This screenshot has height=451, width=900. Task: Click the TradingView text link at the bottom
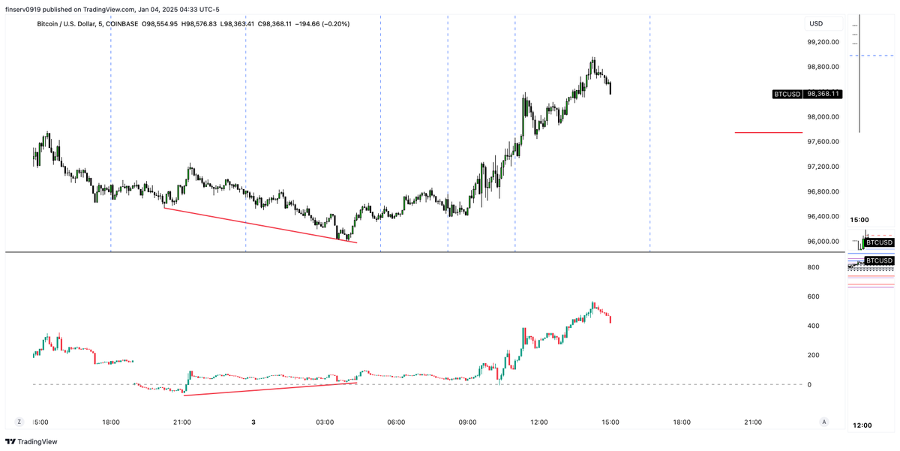coord(36,440)
